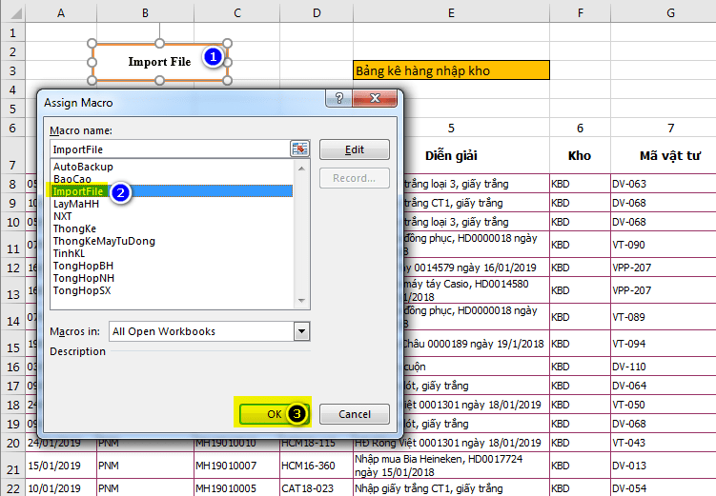Click the collapse-dialog range selector icon

pos(299,149)
